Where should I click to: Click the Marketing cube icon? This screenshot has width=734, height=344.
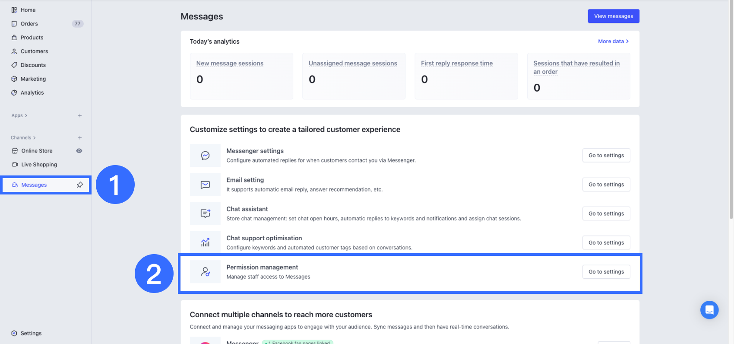[14, 79]
